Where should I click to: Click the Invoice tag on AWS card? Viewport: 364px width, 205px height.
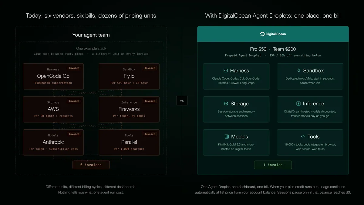click(x=74, y=101)
